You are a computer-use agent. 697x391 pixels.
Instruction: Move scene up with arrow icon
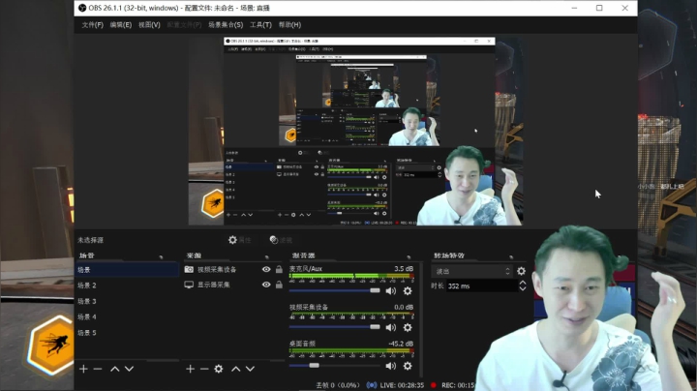coord(114,369)
